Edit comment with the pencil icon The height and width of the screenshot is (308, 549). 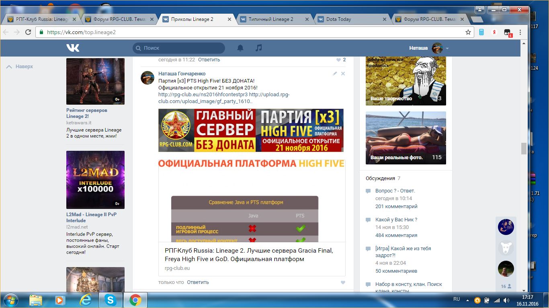click(335, 74)
